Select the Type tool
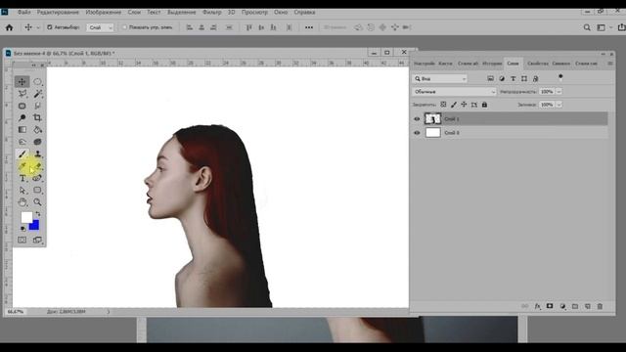Image resolution: width=626 pixels, height=352 pixels. pos(22,178)
